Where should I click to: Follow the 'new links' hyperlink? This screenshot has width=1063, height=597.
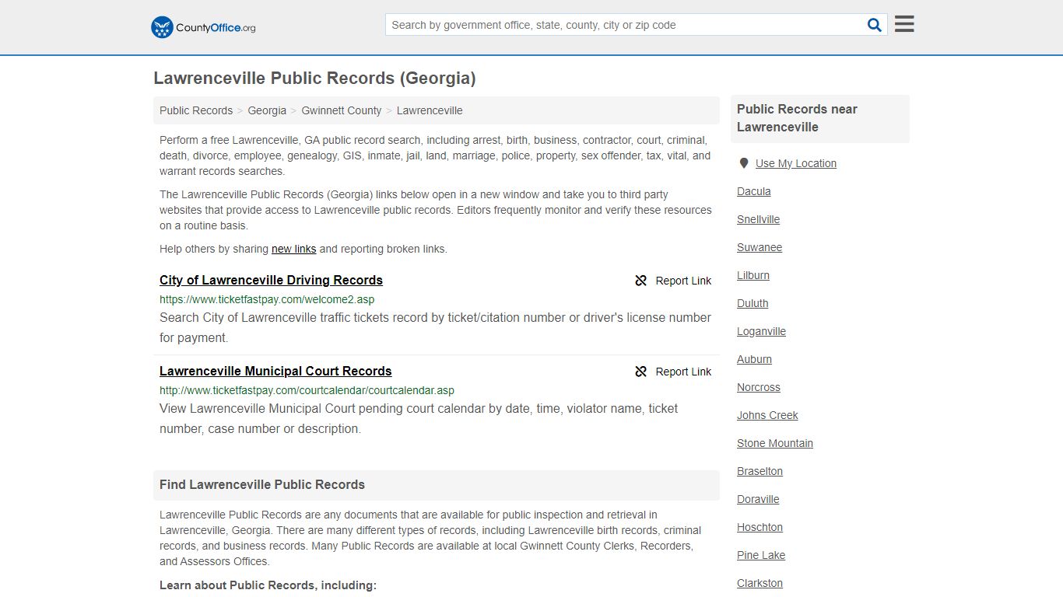coord(293,249)
